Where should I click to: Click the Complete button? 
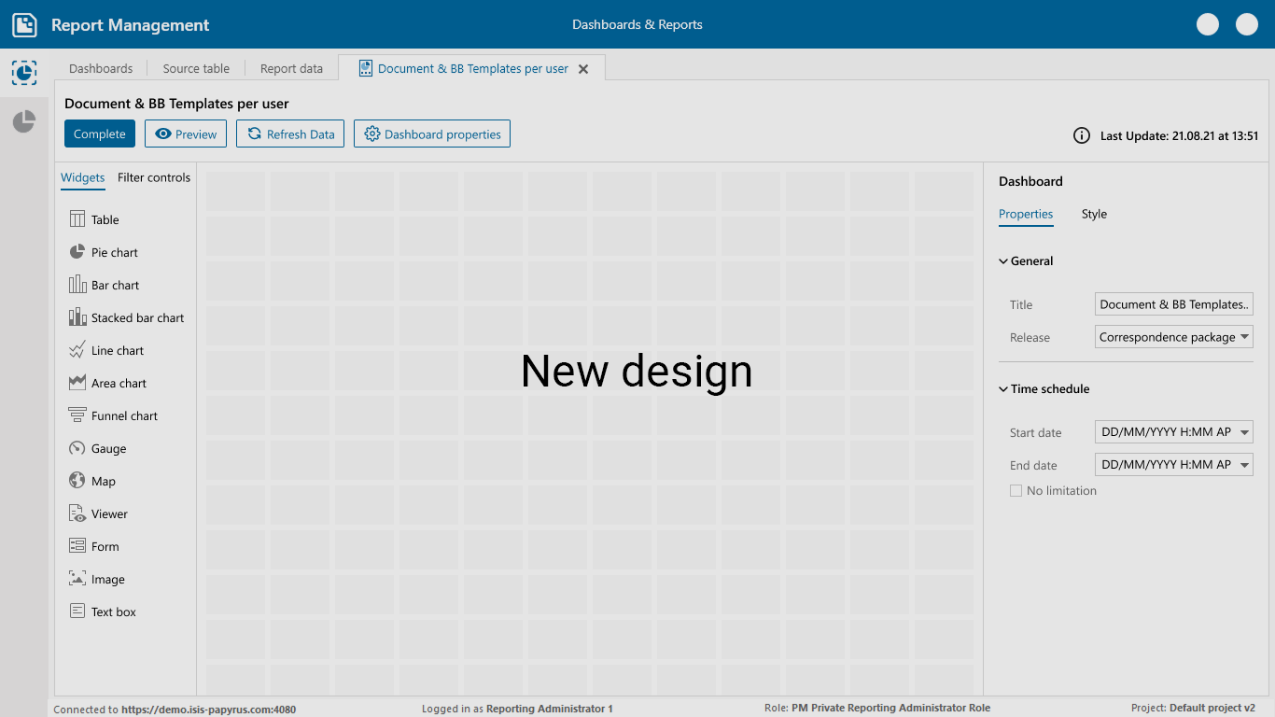(x=100, y=134)
